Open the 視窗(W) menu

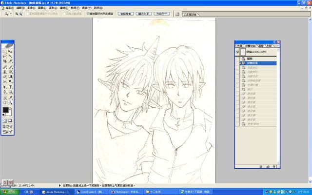coord(87,8)
